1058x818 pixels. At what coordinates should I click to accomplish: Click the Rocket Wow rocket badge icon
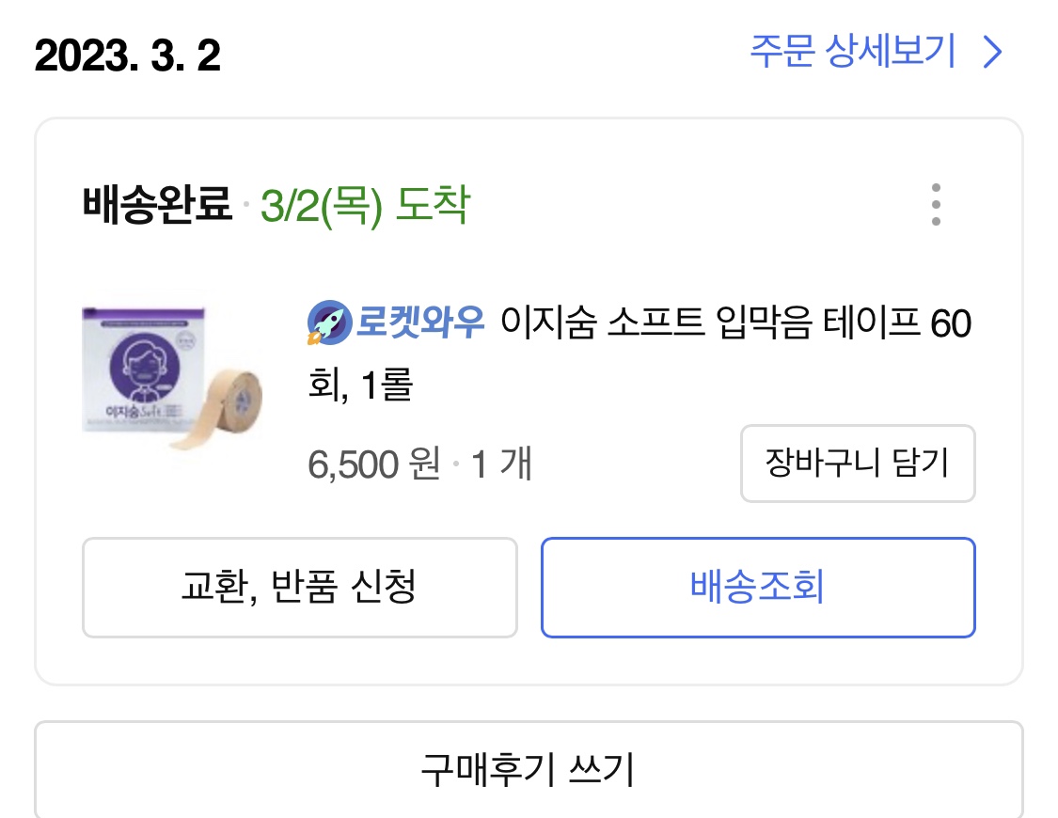328,323
